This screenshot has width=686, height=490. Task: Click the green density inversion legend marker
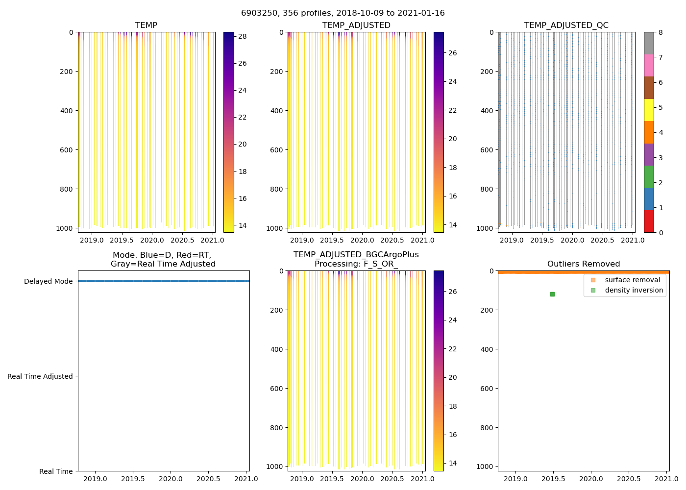(593, 290)
